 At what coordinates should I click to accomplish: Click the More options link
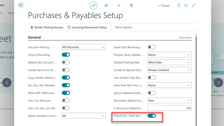tap(124, 27)
